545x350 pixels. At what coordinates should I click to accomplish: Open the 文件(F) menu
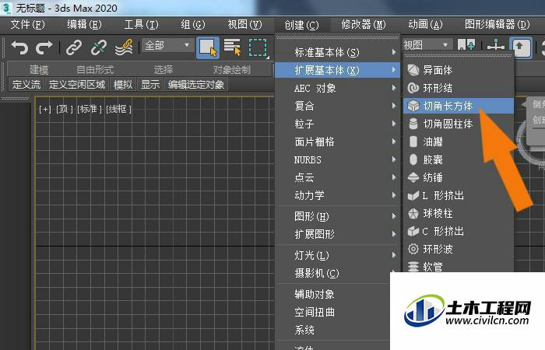pos(27,25)
